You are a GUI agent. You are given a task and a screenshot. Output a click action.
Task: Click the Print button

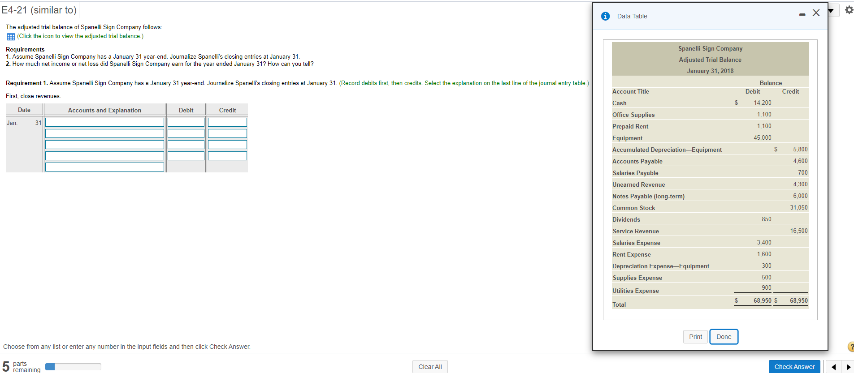click(x=695, y=337)
